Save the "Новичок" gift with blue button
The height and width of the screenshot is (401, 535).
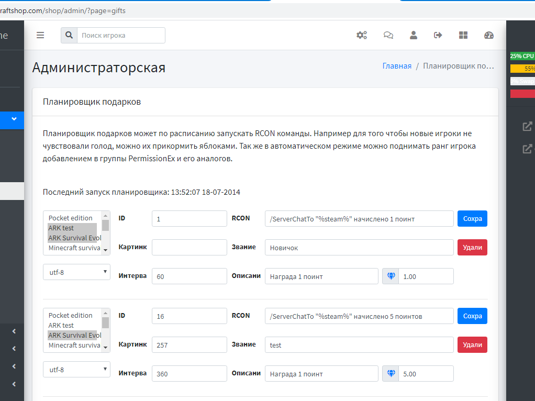tap(472, 218)
